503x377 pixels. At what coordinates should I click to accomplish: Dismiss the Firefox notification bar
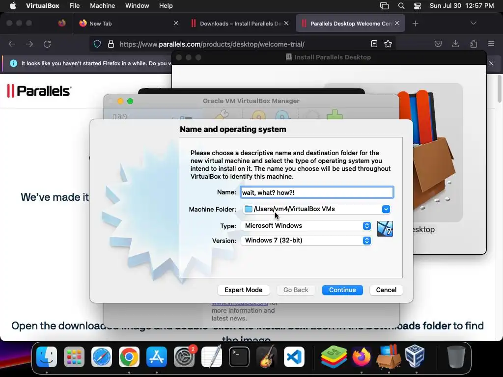[491, 63]
